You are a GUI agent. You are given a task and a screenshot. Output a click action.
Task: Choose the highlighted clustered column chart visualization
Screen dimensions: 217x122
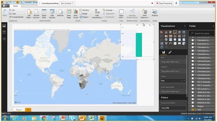click(175, 32)
